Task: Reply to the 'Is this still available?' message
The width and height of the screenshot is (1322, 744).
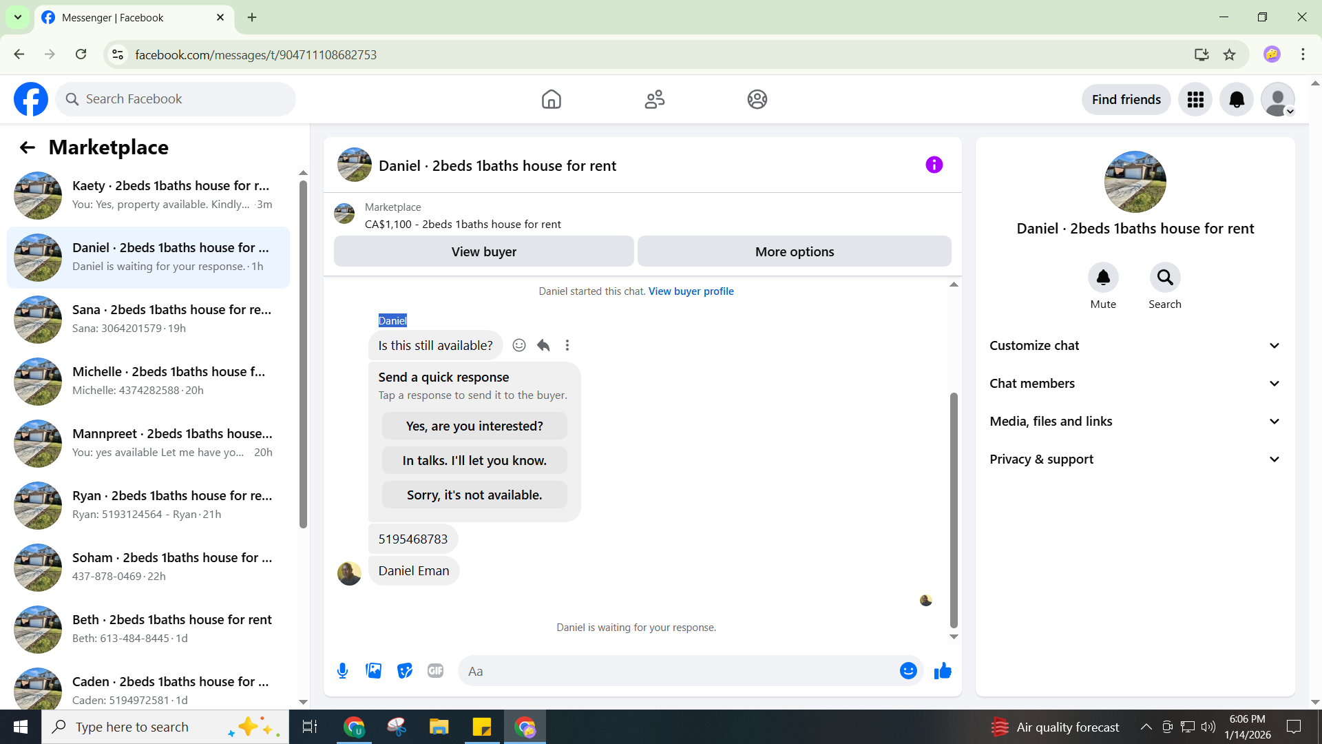Action: 543,345
